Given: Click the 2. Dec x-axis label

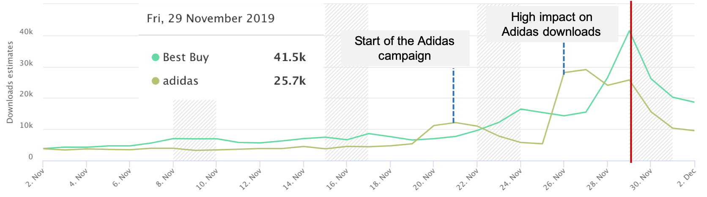Looking at the screenshot, I should (687, 178).
